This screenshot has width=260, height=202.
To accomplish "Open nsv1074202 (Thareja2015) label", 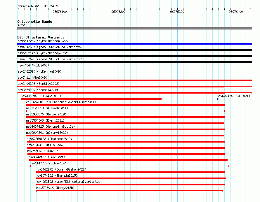I will pyautogui.click(x=57, y=175).
